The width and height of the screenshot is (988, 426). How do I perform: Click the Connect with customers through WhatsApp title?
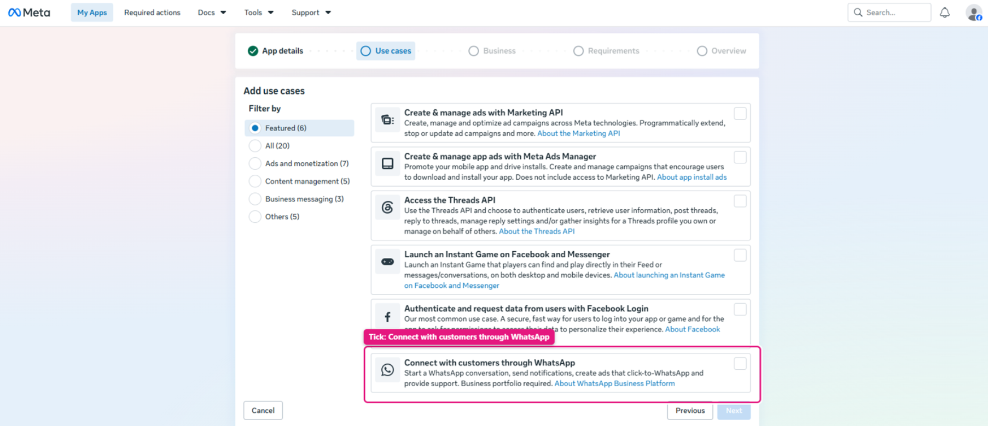click(490, 363)
